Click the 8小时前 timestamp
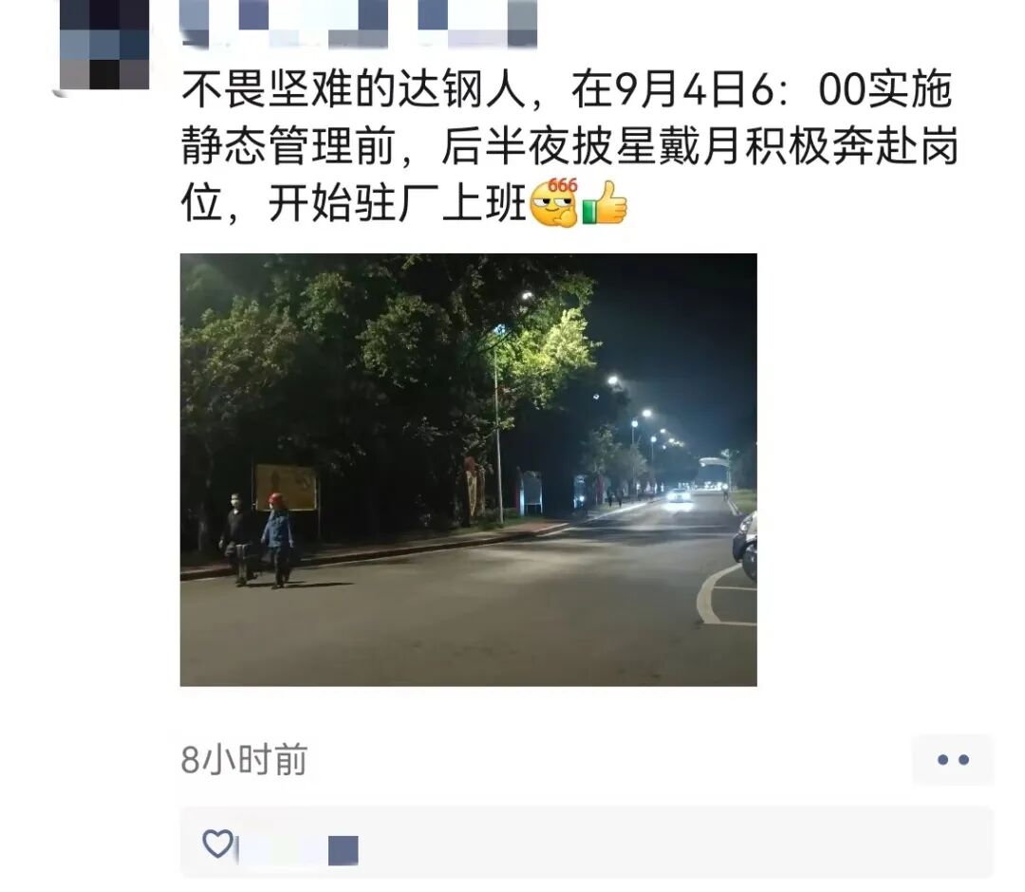 244,760
